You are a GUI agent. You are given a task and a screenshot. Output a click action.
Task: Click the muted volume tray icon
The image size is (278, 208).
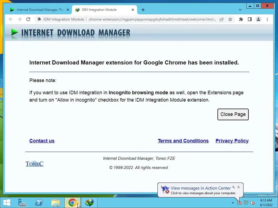[252, 203]
